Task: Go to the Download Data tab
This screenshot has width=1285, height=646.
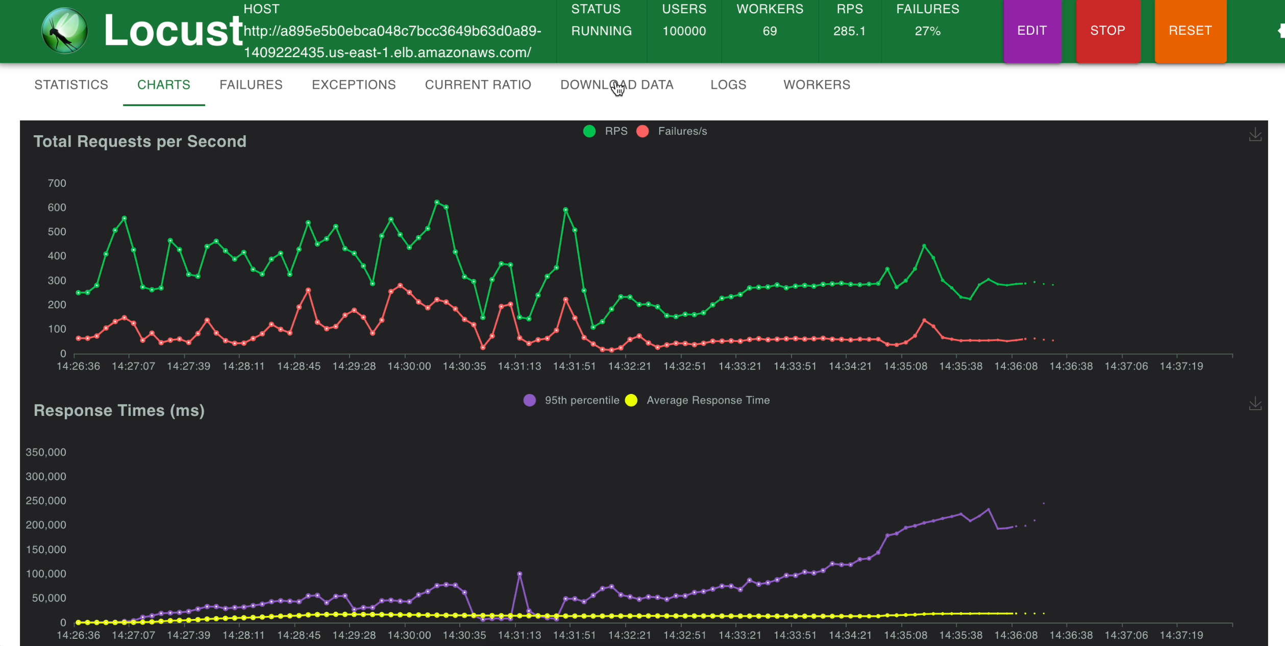Action: pos(617,85)
